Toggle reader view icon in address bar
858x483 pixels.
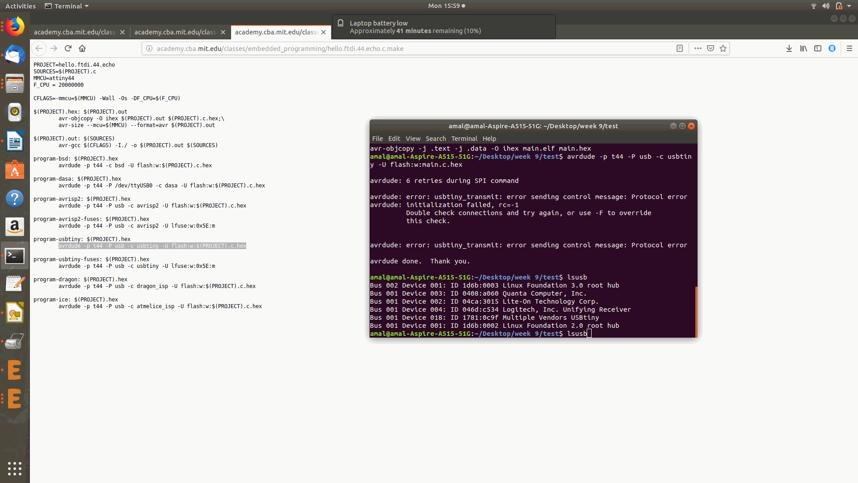pos(679,48)
